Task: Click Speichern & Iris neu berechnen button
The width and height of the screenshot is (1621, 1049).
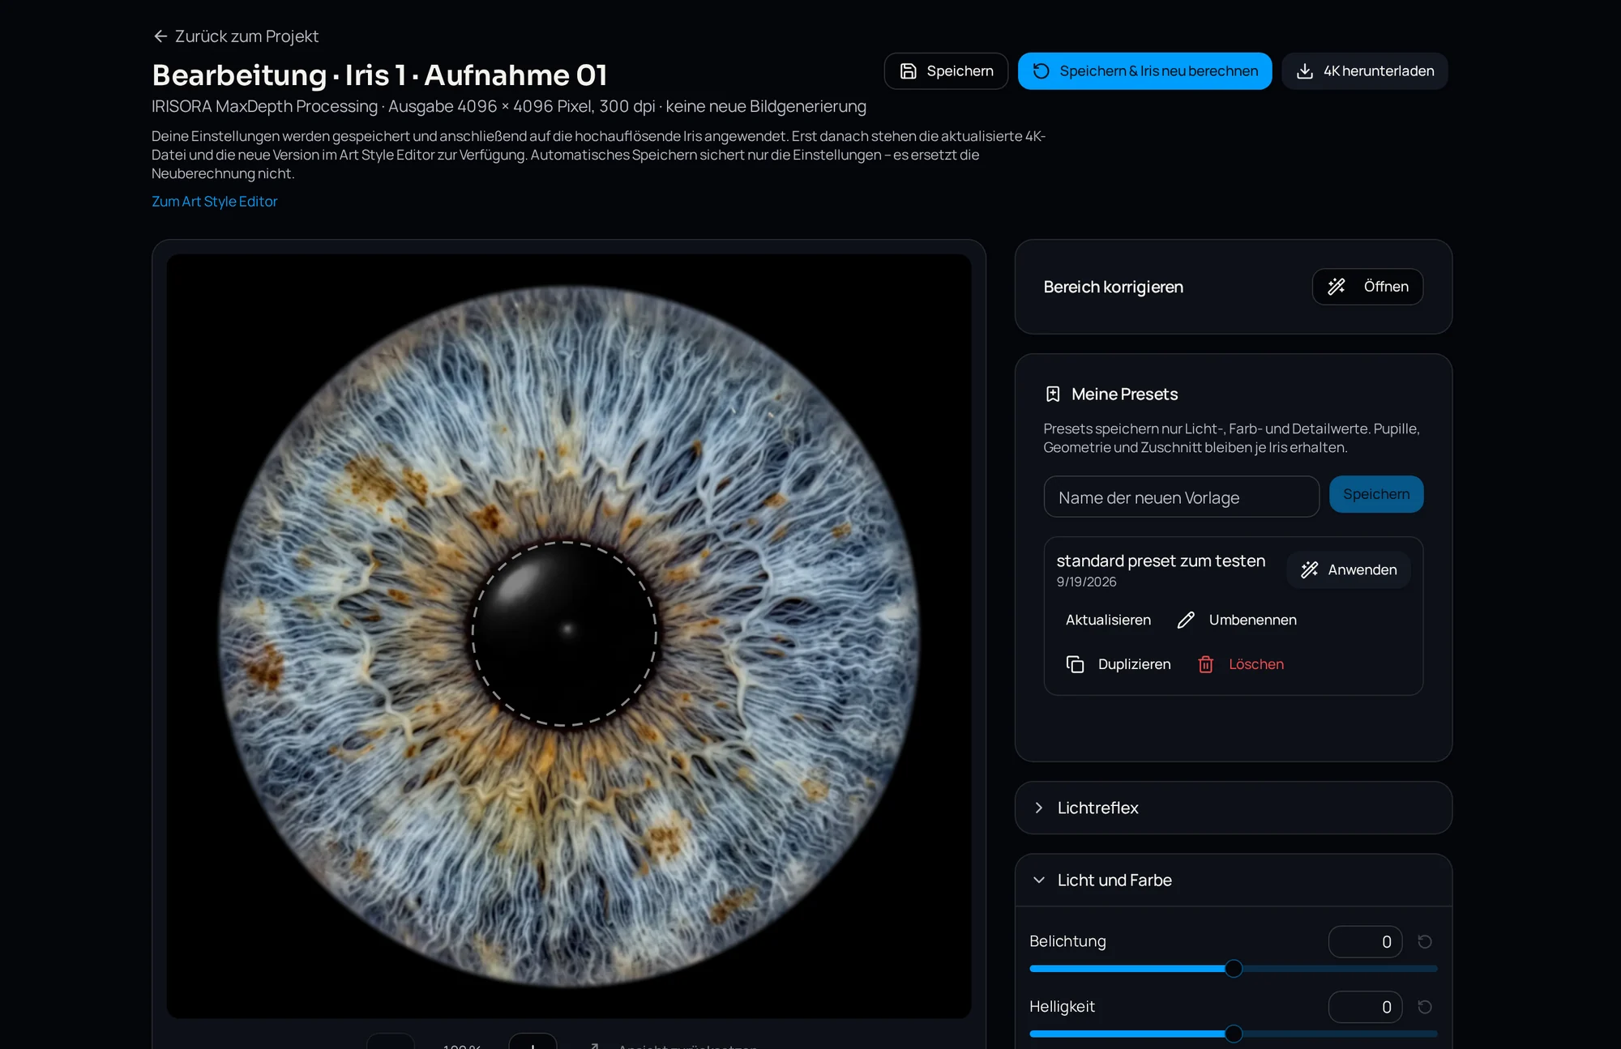Action: [x=1144, y=71]
